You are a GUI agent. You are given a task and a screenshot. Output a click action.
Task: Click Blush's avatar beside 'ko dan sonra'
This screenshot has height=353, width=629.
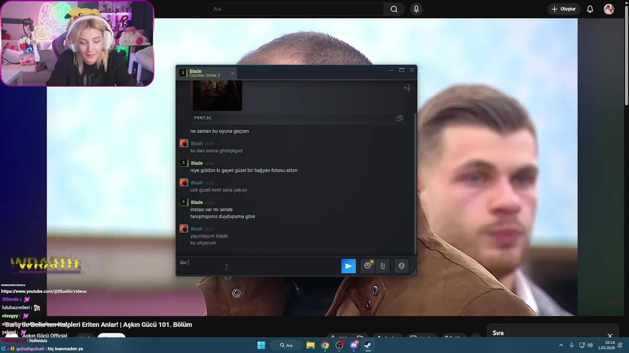point(184,143)
